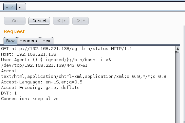Open the forward history dropdown arrow
This screenshot has width=185, height=123.
coord(84,21)
